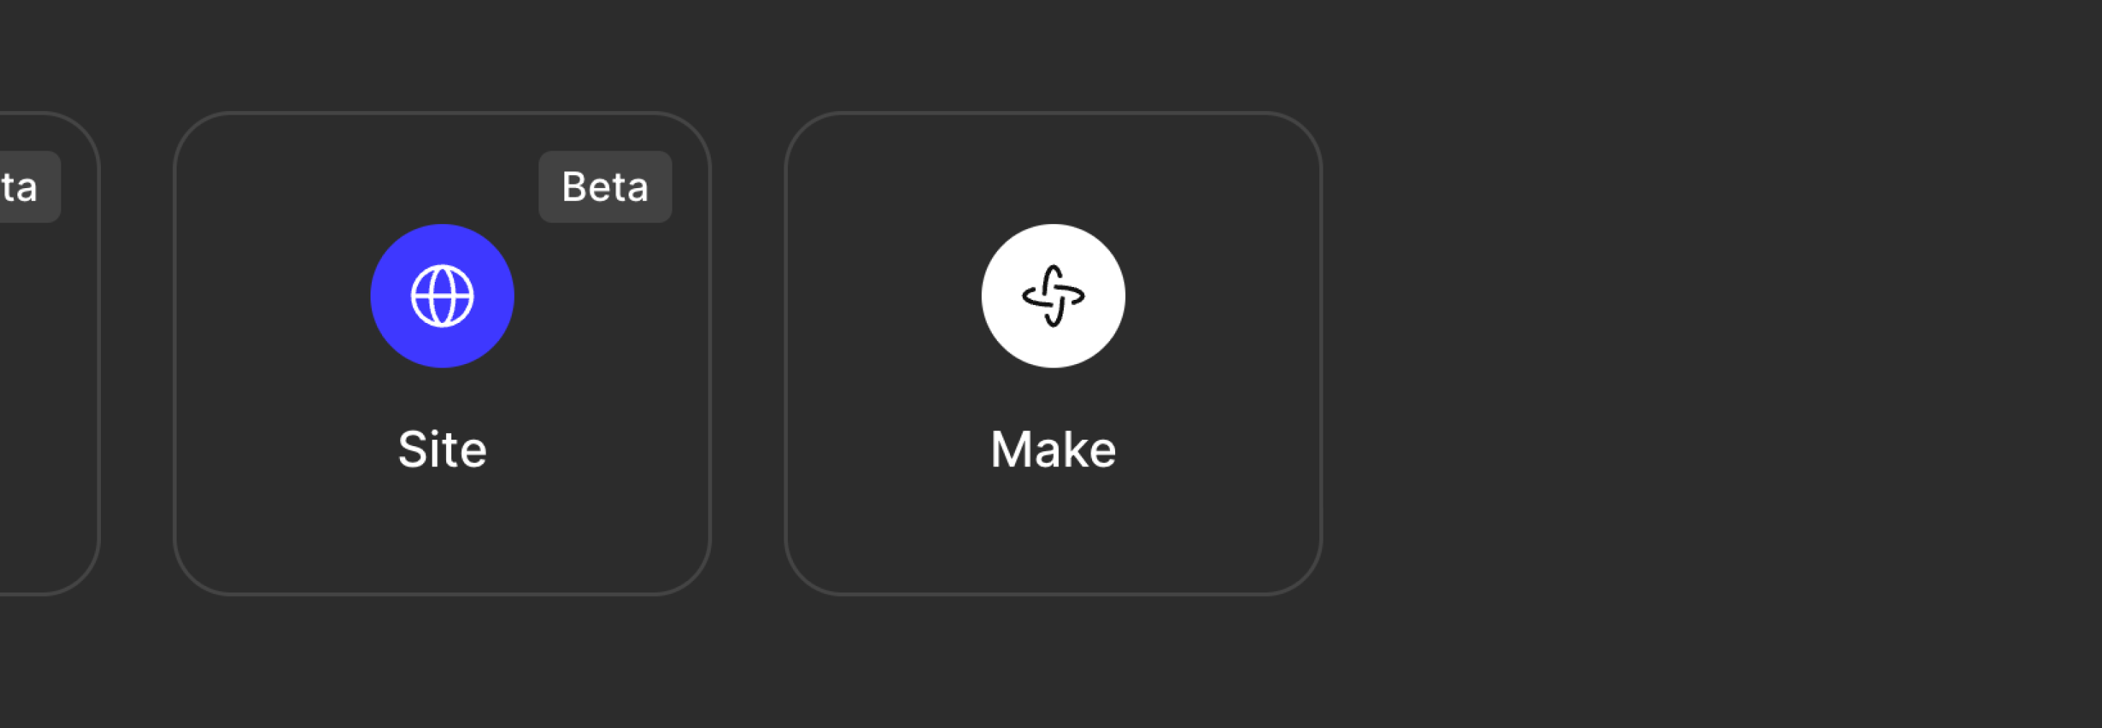
Task: Click the white Make pinwheel icon
Action: 1052,296
